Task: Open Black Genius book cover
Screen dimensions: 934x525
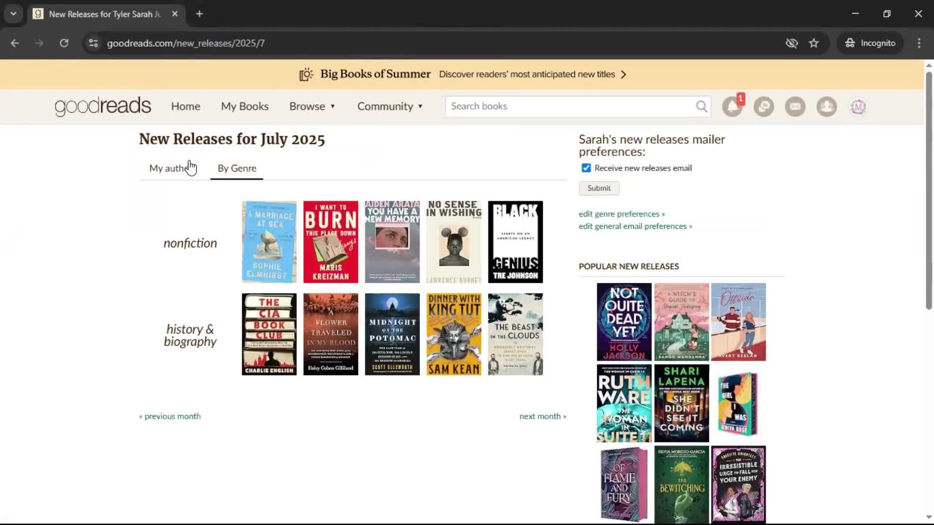Action: [x=515, y=242]
